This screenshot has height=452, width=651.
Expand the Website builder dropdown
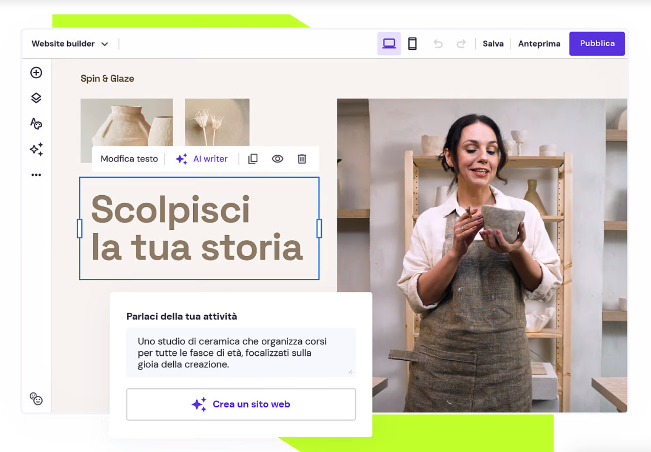click(70, 44)
